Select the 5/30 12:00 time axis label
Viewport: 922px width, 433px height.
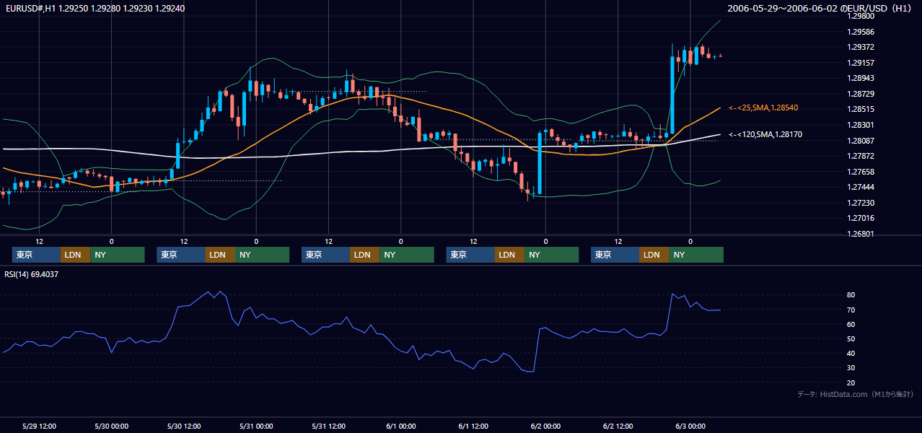point(184,426)
